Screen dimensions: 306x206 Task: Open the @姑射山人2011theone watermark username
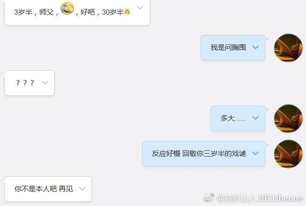(x=260, y=198)
